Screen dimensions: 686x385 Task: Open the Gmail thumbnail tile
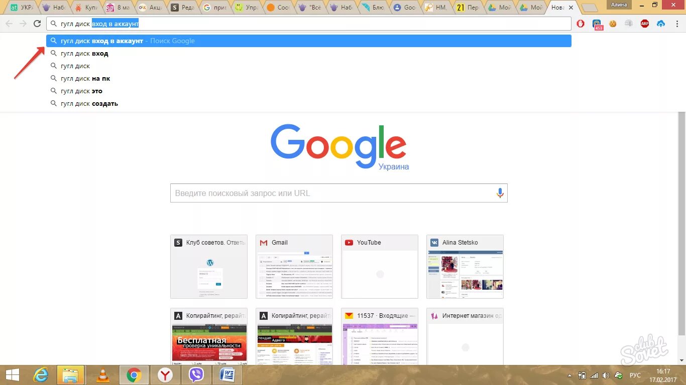tap(294, 267)
